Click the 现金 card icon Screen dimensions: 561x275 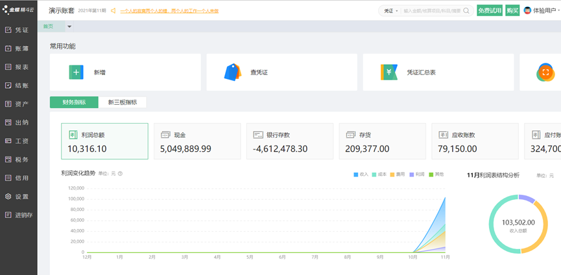[165, 135]
